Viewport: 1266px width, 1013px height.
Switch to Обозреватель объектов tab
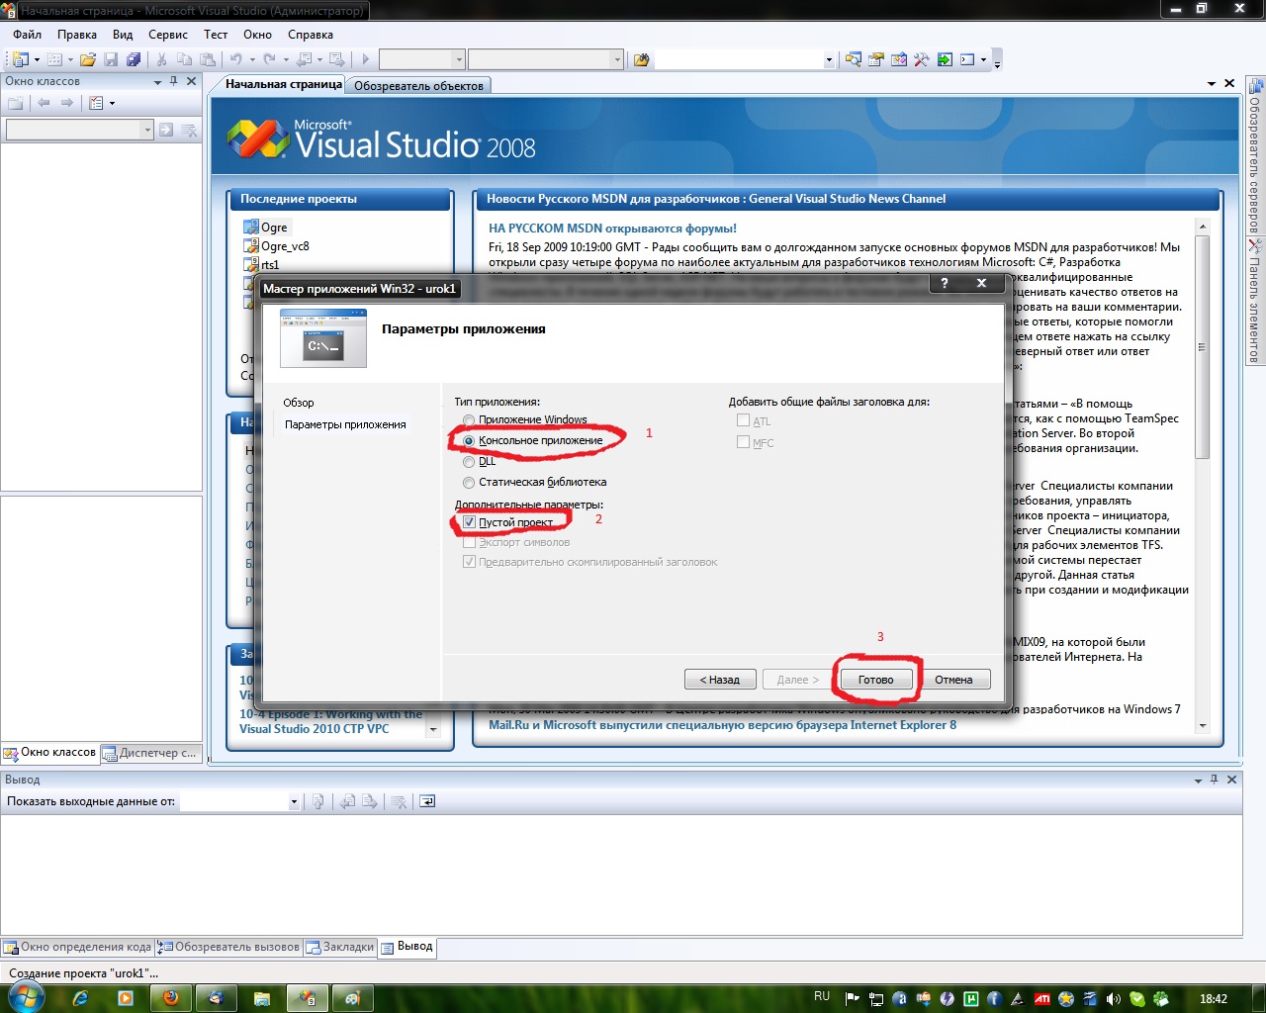point(419,85)
